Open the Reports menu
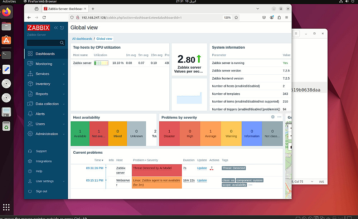Image resolution: width=358 pixels, height=219 pixels. click(46, 94)
